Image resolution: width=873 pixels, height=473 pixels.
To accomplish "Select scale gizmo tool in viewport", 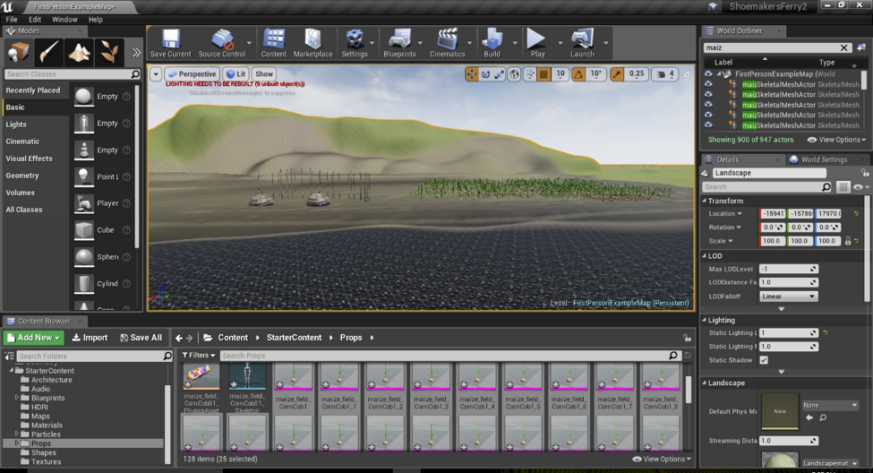I will tap(499, 74).
